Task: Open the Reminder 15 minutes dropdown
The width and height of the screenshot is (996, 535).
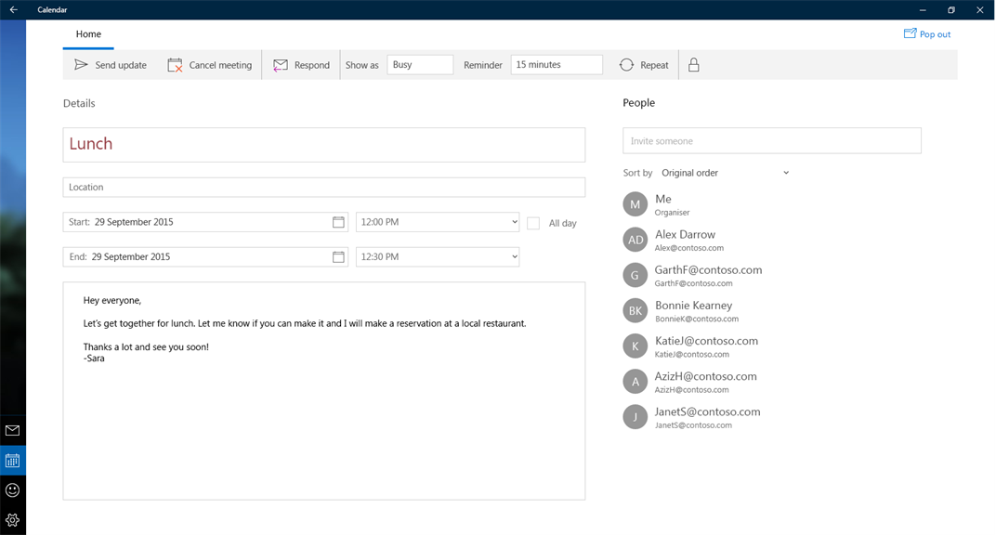Action: [x=557, y=65]
